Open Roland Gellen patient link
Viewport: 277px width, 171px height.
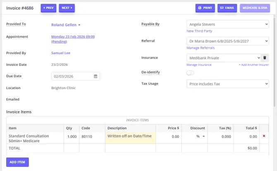coord(64,25)
